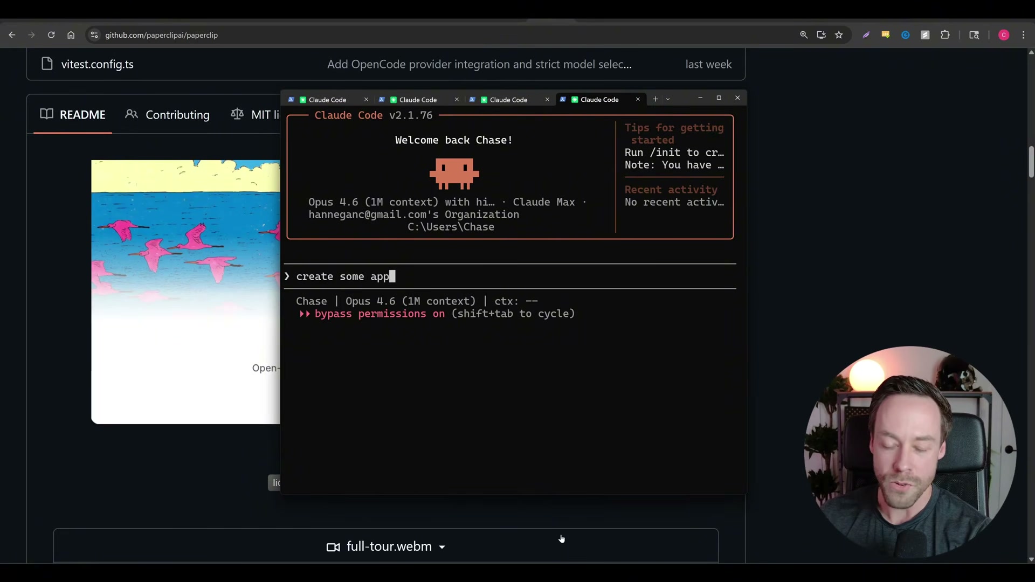Click the scrollbar up arrow
This screenshot has width=1035, height=582.
coord(1031,52)
